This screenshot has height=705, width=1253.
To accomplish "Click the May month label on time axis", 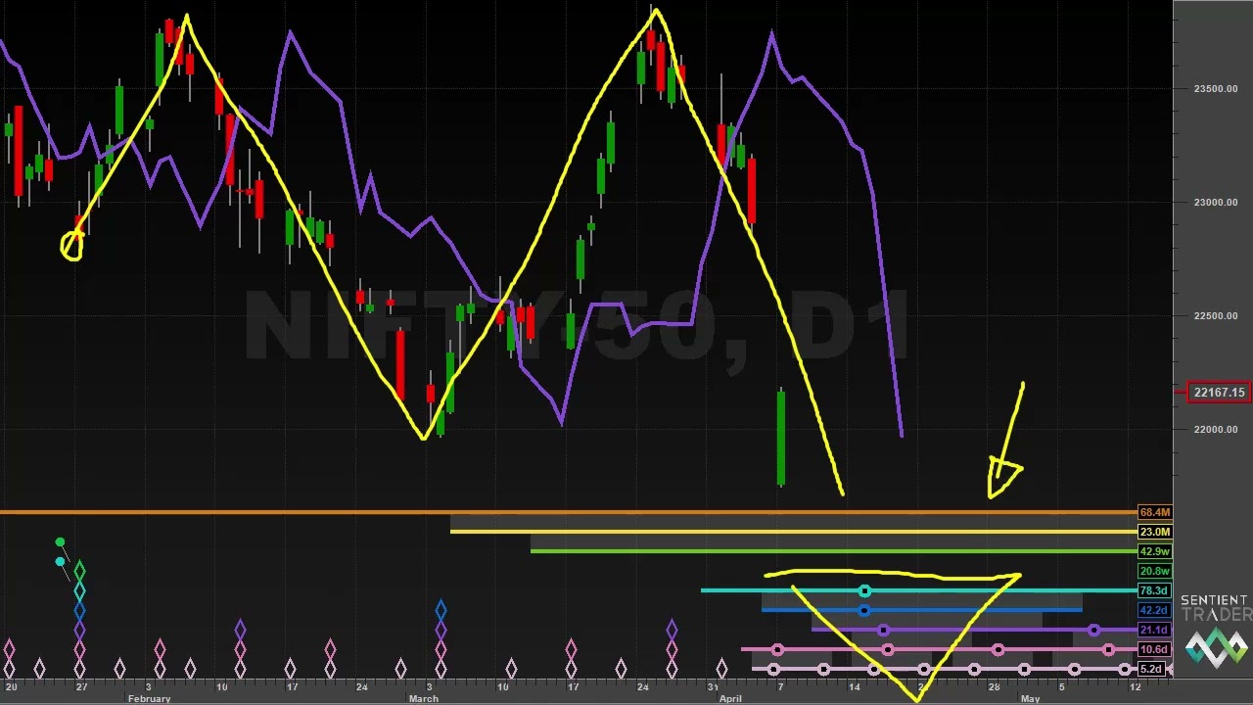I will [1030, 699].
